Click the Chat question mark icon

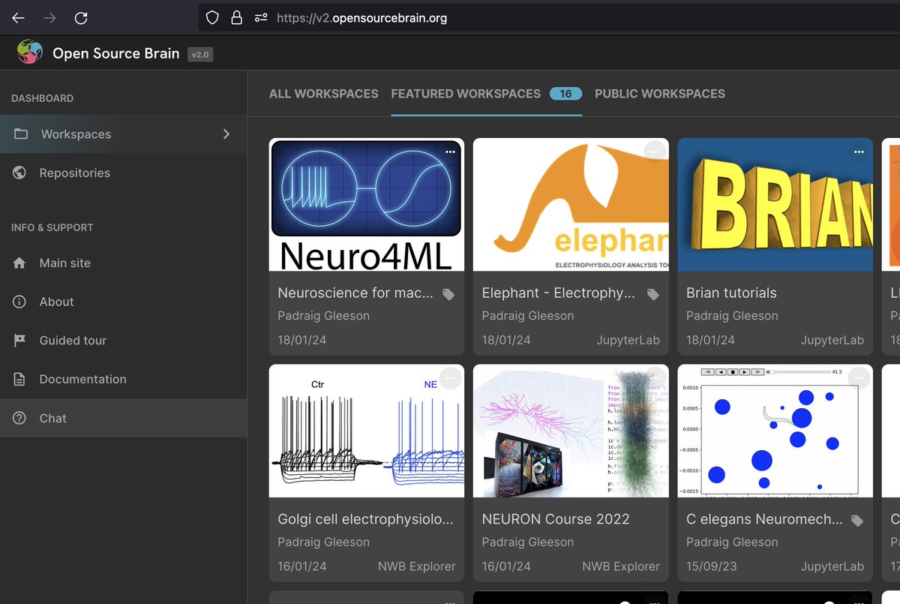[19, 418]
